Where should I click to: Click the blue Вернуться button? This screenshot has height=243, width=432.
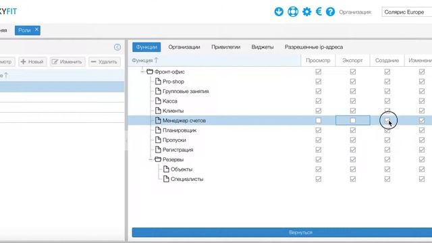click(x=282, y=232)
